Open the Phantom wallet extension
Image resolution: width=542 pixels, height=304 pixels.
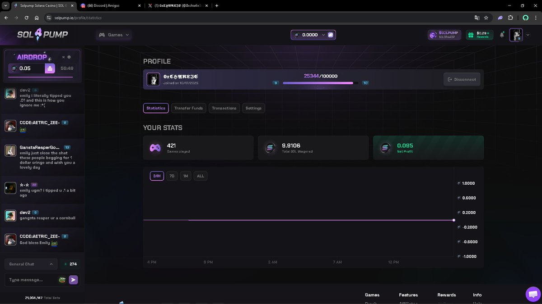pyautogui.click(x=500, y=18)
